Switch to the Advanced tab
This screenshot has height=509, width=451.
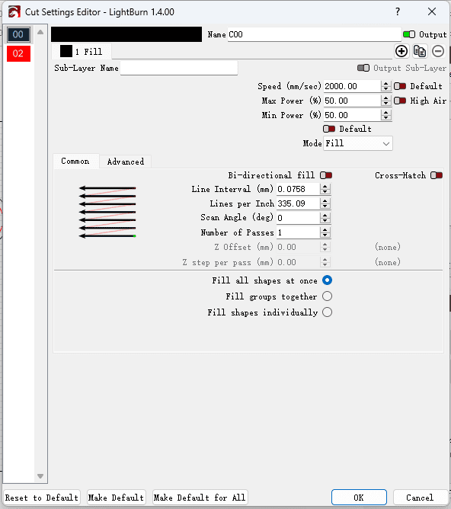125,162
